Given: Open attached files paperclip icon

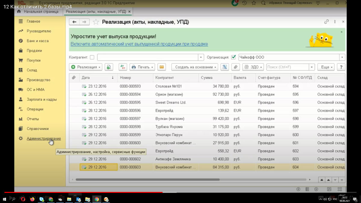Looking at the screenshot, I should point(236,67).
